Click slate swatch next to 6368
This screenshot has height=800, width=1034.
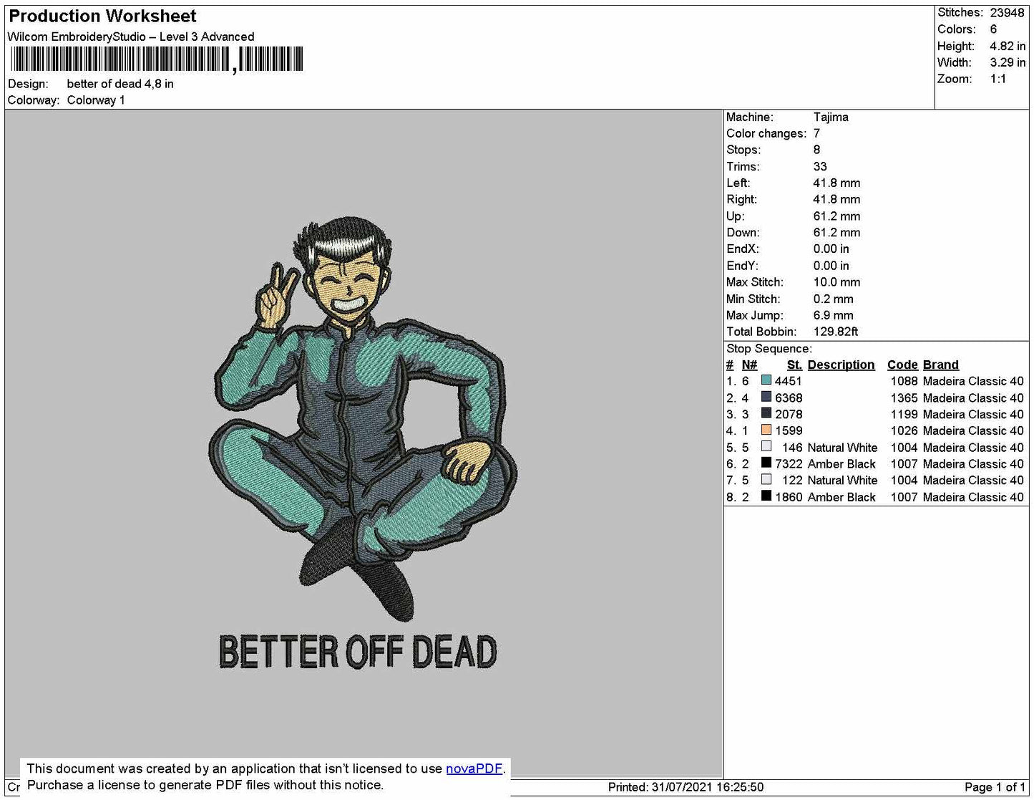[766, 397]
